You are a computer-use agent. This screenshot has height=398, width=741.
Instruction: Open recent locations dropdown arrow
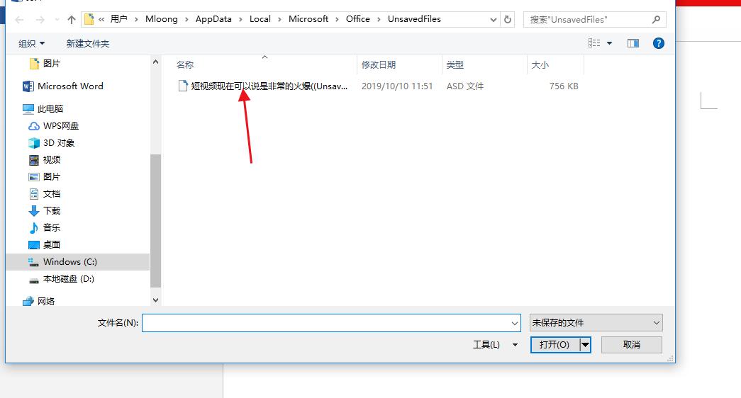[57, 19]
